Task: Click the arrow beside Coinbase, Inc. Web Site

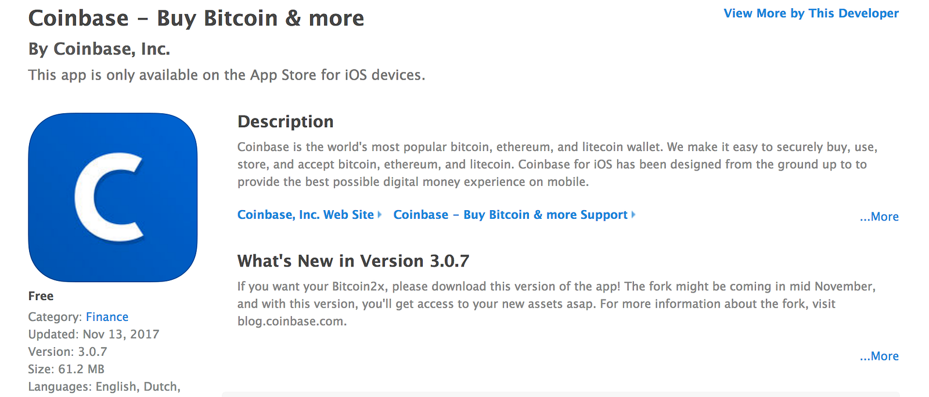Action: (x=380, y=215)
